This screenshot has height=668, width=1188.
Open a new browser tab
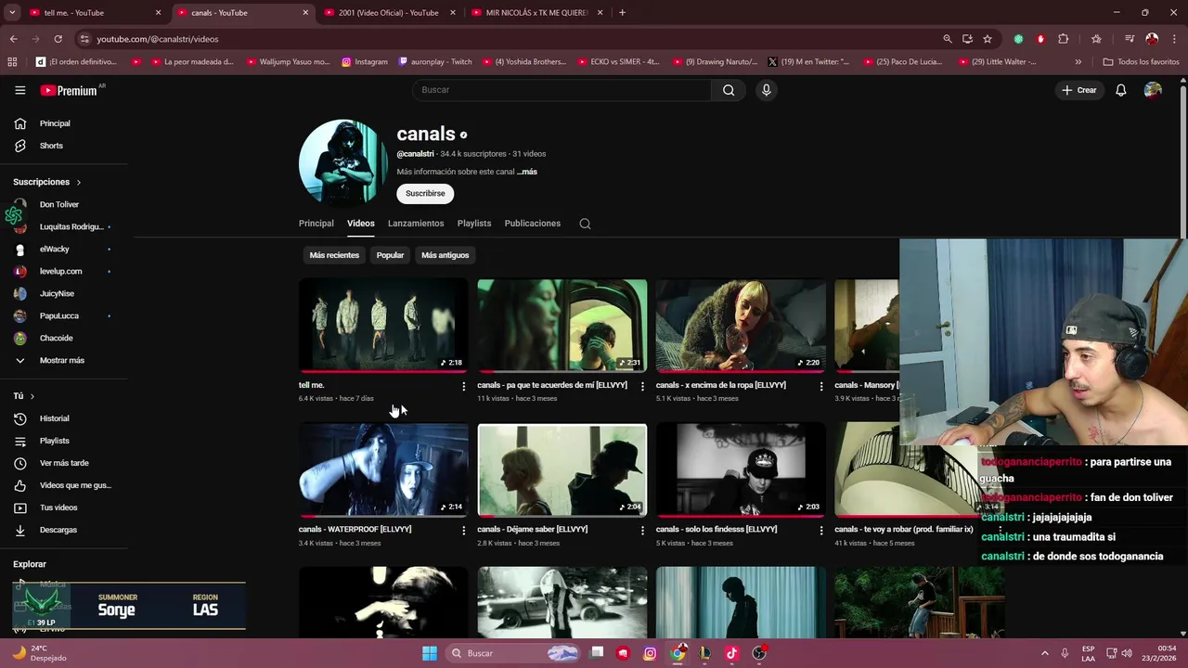coord(622,13)
